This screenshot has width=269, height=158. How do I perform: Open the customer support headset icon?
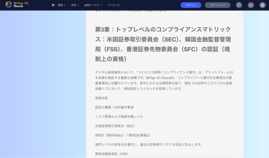tap(239, 5)
